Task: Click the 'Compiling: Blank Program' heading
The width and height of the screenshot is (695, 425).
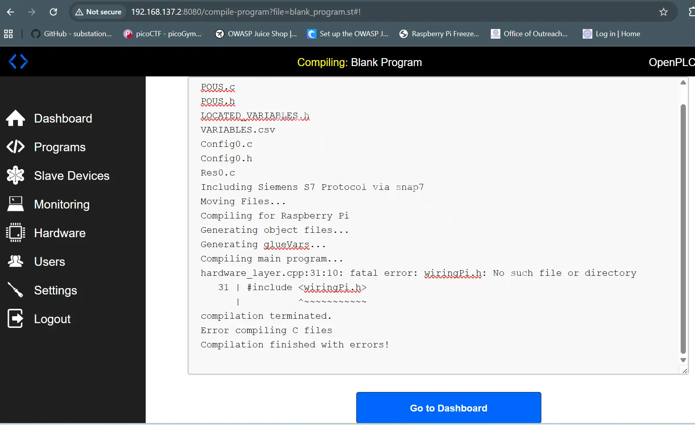Action: click(x=359, y=62)
